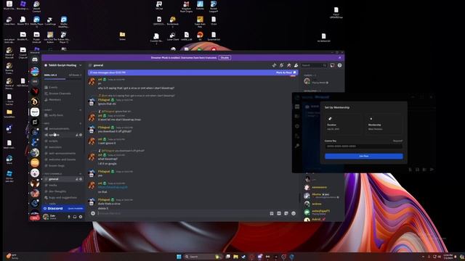Select the red V server icon in sidebar

35,91
